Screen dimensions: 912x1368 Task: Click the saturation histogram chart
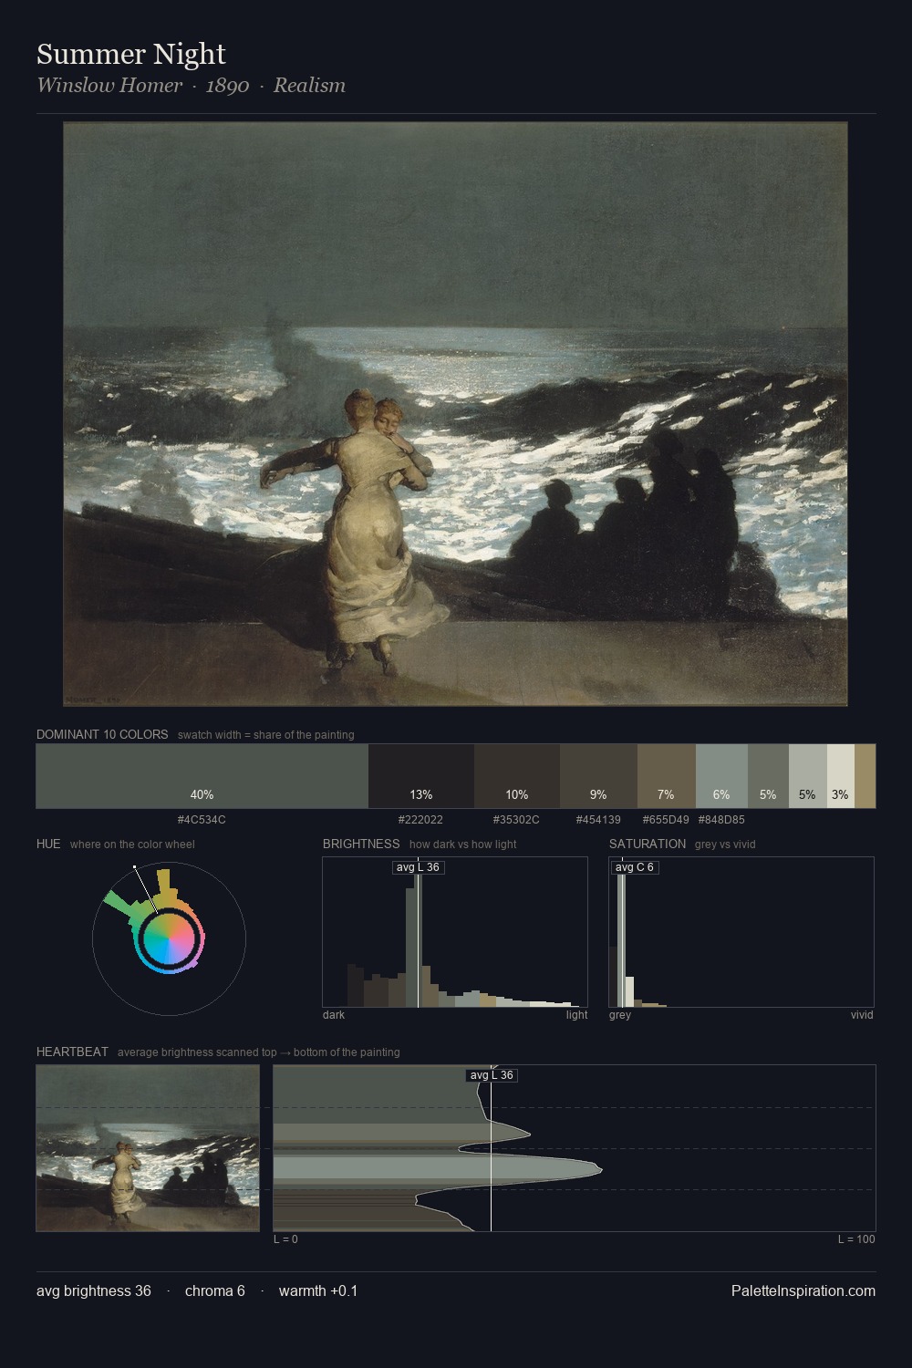click(x=741, y=932)
